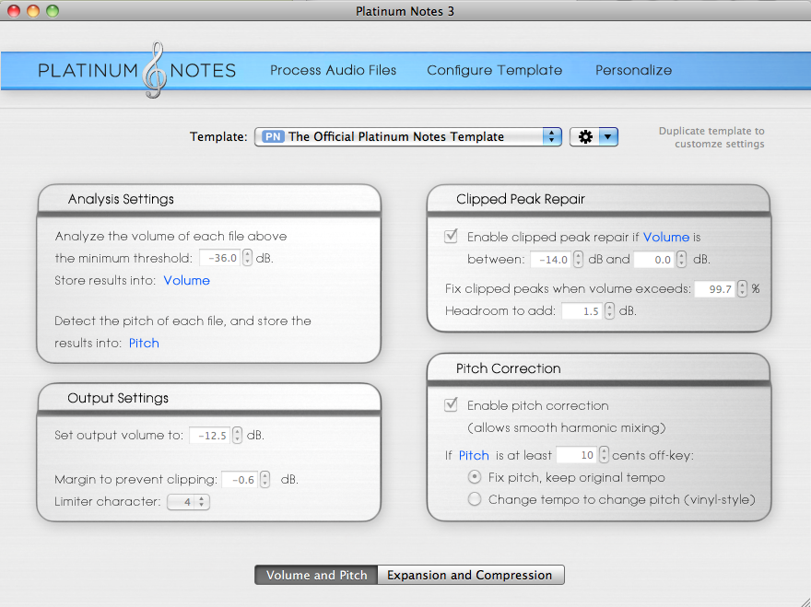811x607 pixels.
Task: Click the Headroom to add 1.5 field
Action: [582, 310]
